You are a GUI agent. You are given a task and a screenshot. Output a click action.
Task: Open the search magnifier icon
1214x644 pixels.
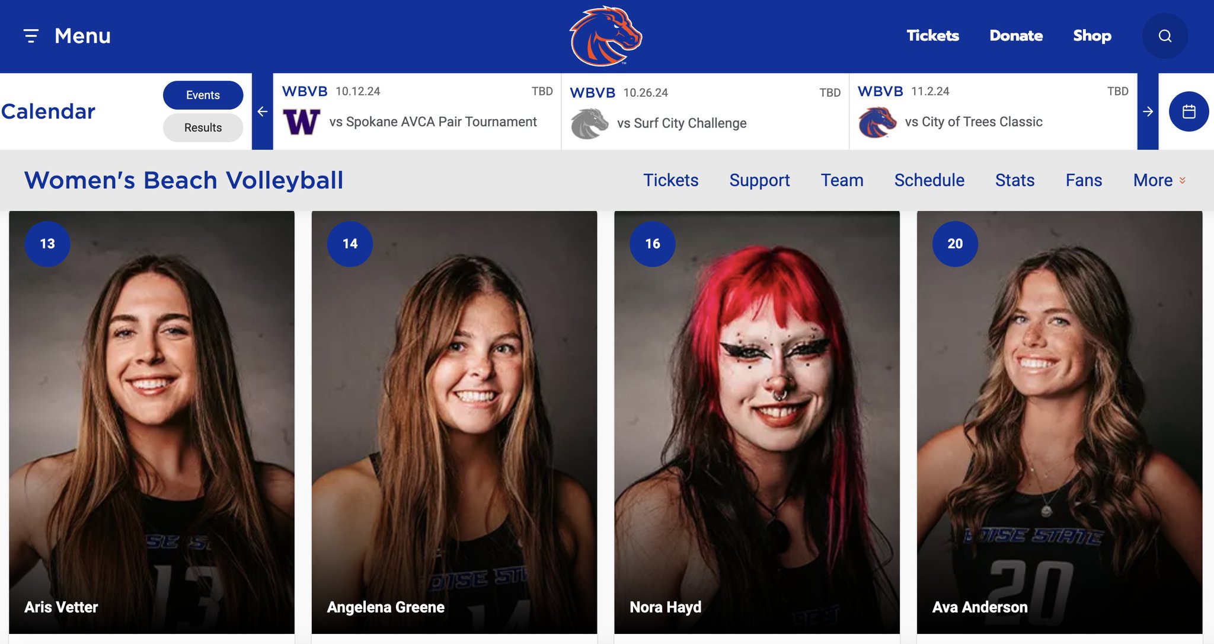coord(1165,36)
